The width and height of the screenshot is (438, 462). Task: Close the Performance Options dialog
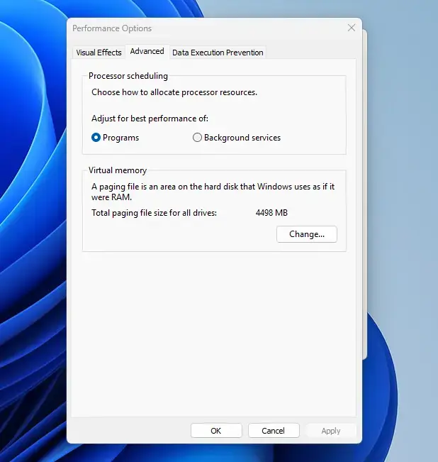(x=352, y=28)
